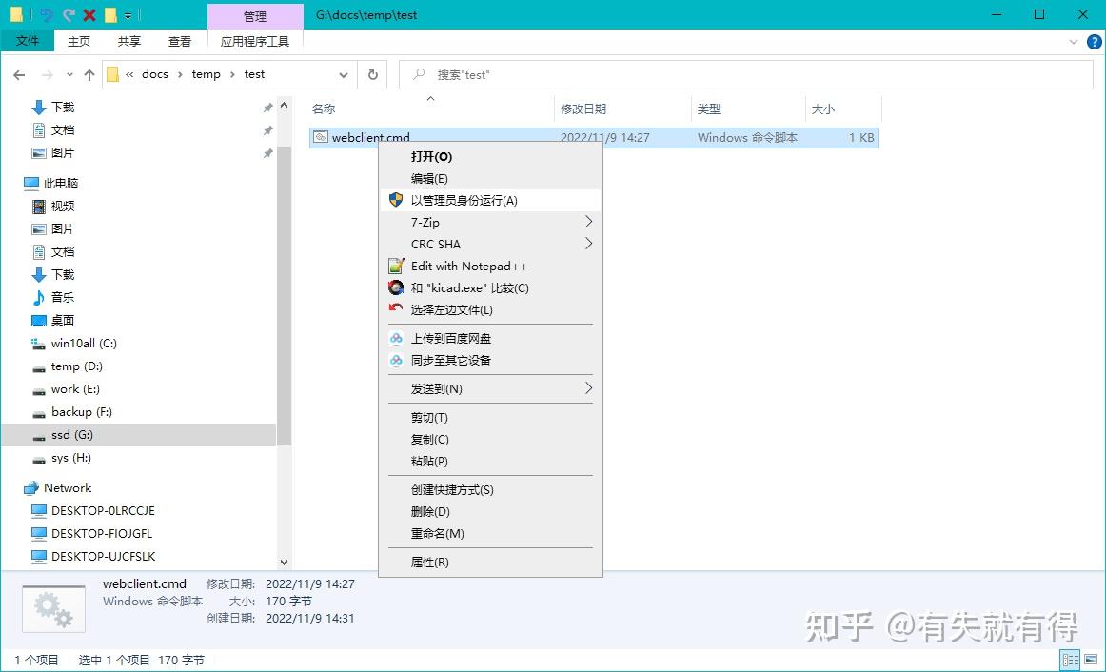Refresh the folder with the refresh icon
This screenshot has height=672, width=1106.
tap(372, 74)
